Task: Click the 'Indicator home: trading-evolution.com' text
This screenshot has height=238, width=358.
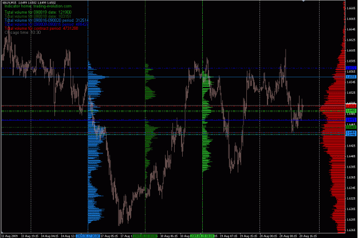Action: pyautogui.click(x=38, y=6)
